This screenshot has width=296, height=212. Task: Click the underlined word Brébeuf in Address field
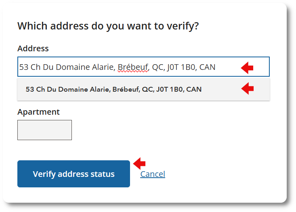pyautogui.click(x=133, y=67)
